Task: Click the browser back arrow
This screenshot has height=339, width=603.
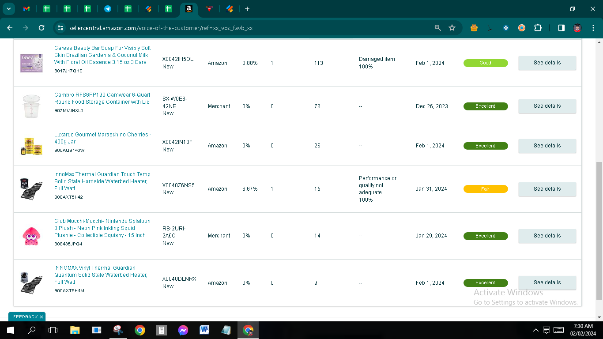Action: pyautogui.click(x=10, y=28)
